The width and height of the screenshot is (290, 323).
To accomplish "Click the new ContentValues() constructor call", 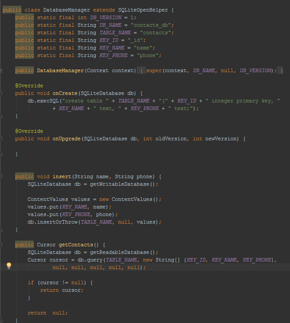I will tap(129, 200).
